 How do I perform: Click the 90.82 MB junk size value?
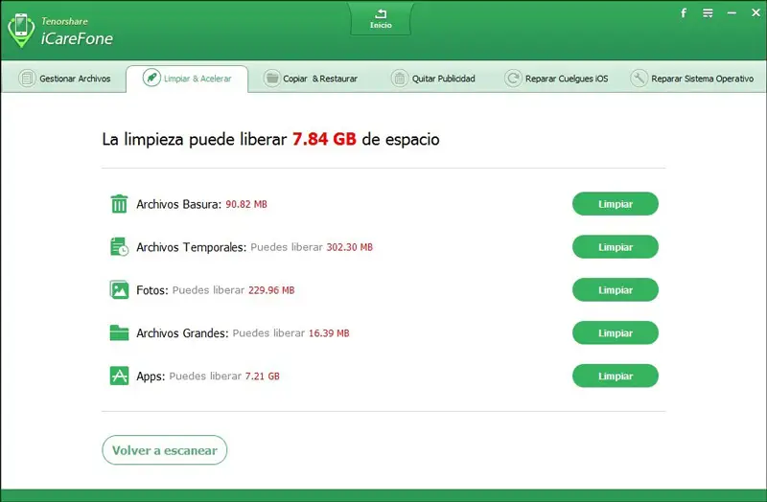[x=246, y=204]
